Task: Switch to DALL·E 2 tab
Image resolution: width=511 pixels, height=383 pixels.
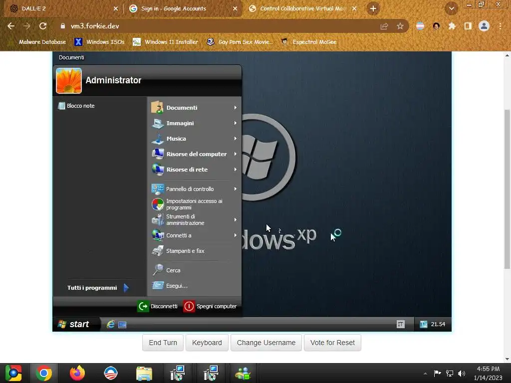Action: coord(63,8)
